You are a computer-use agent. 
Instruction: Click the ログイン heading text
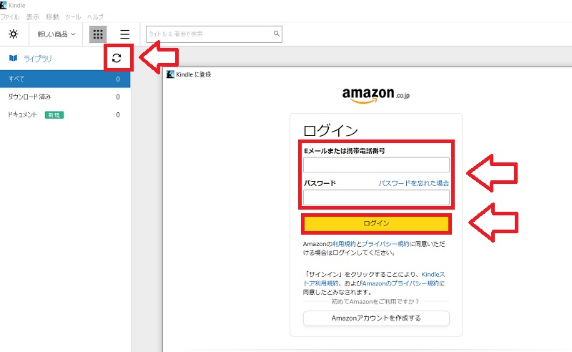pos(330,130)
